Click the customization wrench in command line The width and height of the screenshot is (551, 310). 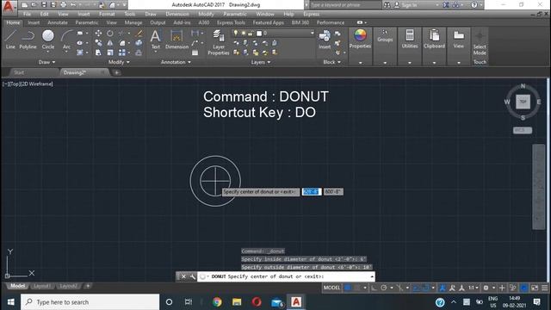(193, 276)
